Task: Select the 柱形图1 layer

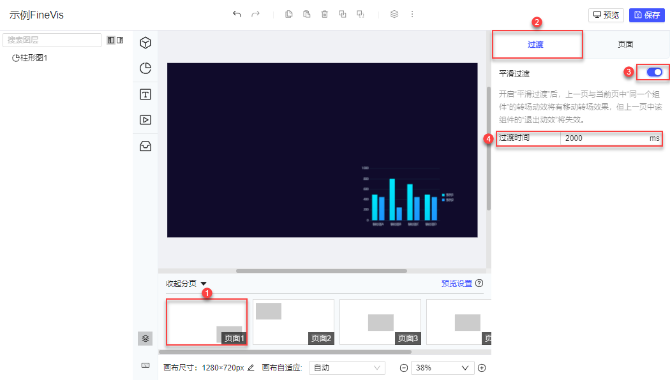Action: point(30,57)
